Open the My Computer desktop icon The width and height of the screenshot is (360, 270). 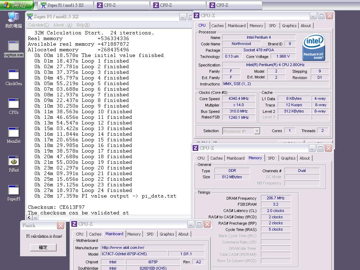point(14,20)
